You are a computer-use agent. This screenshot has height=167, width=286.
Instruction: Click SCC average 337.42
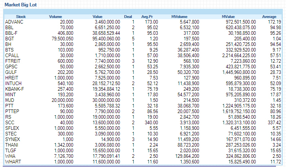274,123
